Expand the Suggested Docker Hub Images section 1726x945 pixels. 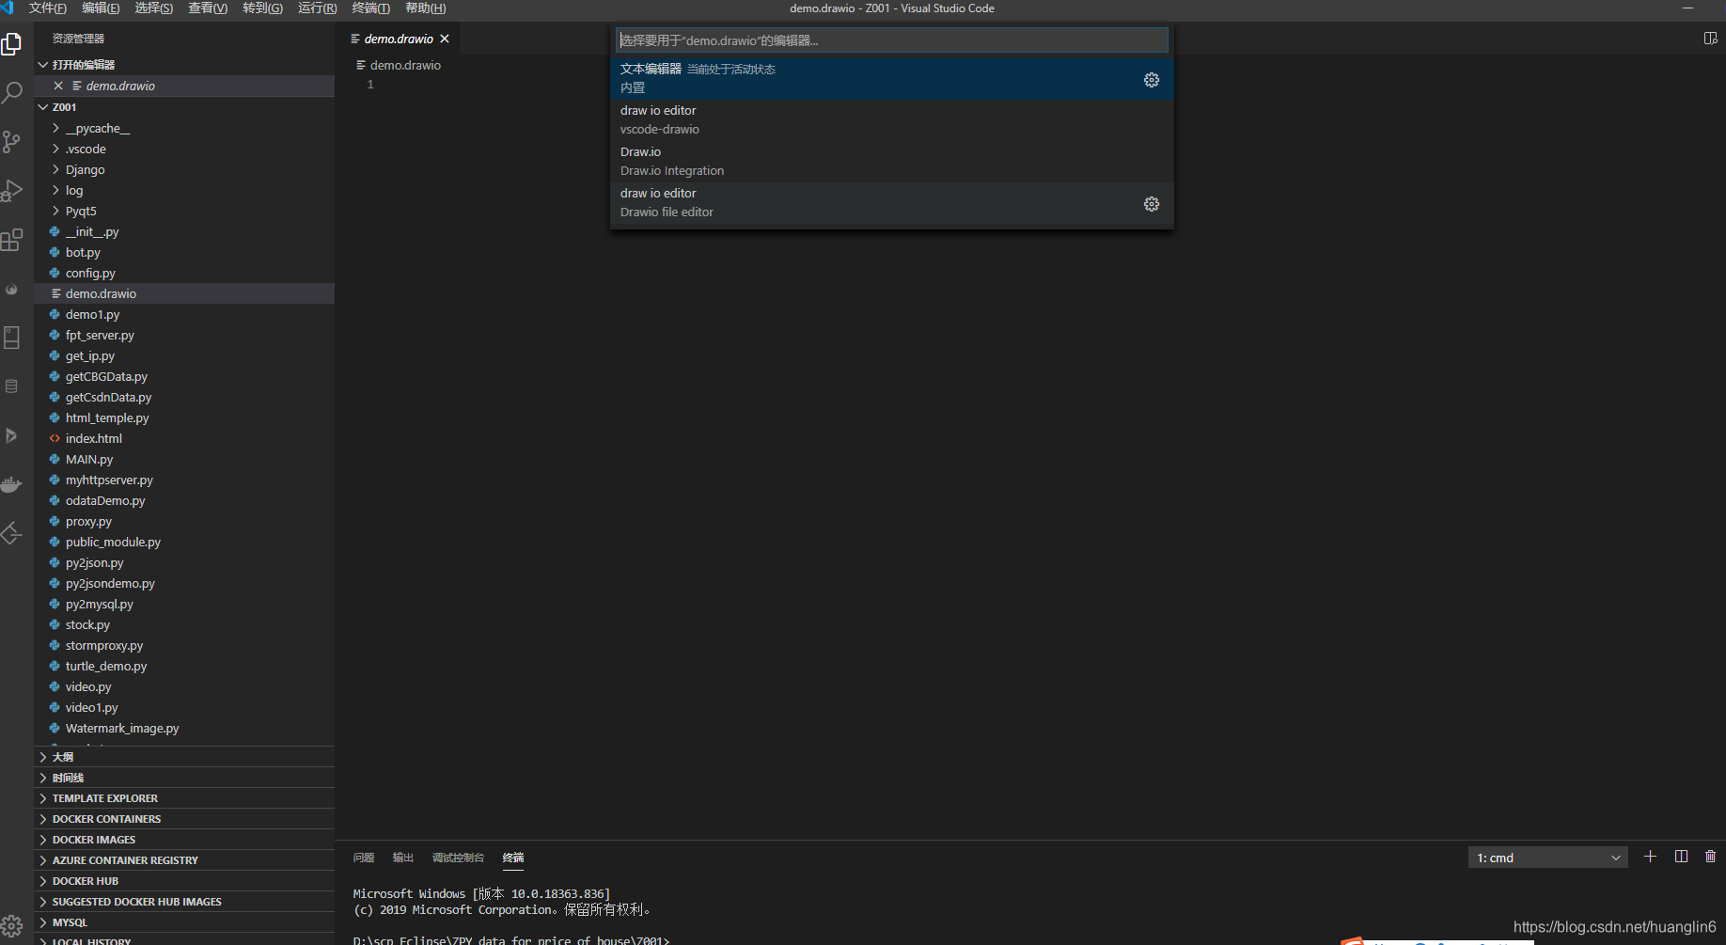tap(184, 902)
